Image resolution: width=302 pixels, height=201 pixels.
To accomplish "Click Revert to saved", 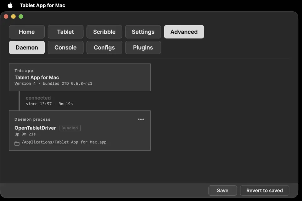I will 265,191.
